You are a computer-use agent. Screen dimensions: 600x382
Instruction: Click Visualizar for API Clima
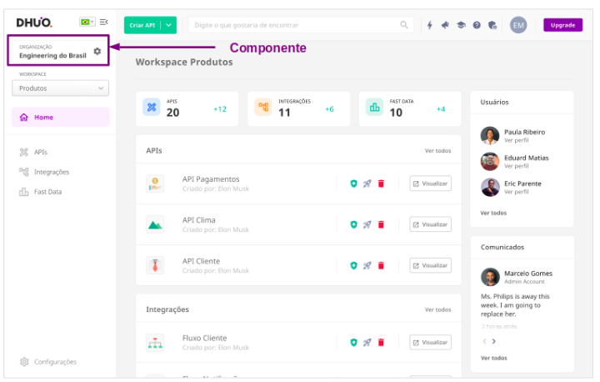tap(431, 224)
